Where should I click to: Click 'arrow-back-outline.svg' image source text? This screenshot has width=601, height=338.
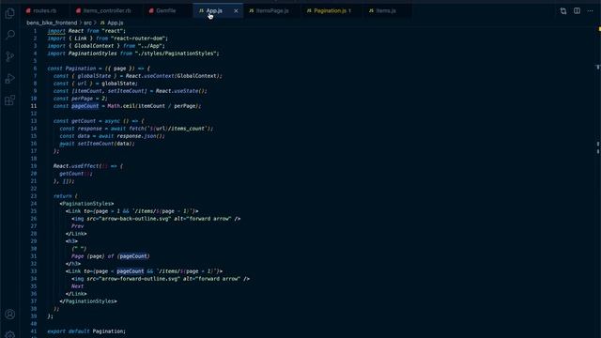pyautogui.click(x=136, y=219)
